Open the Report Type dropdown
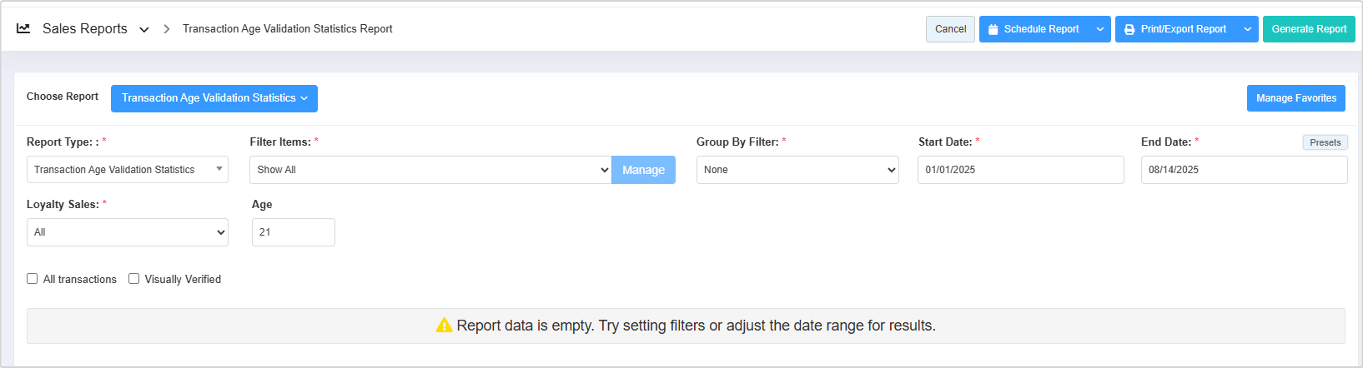This screenshot has width=1363, height=368. click(127, 170)
